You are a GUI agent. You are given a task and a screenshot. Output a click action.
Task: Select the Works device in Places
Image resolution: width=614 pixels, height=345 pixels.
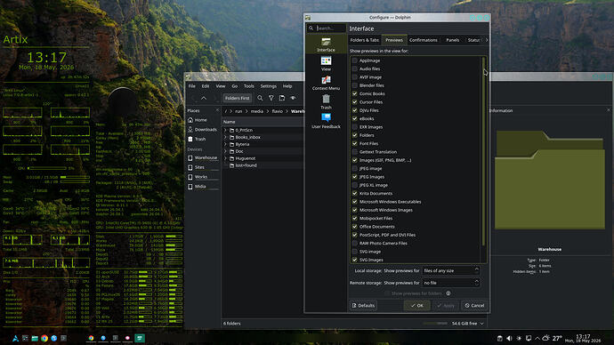[x=203, y=177]
